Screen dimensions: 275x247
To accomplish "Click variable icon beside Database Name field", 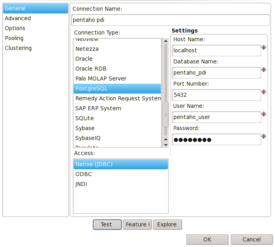I will [264, 70].
